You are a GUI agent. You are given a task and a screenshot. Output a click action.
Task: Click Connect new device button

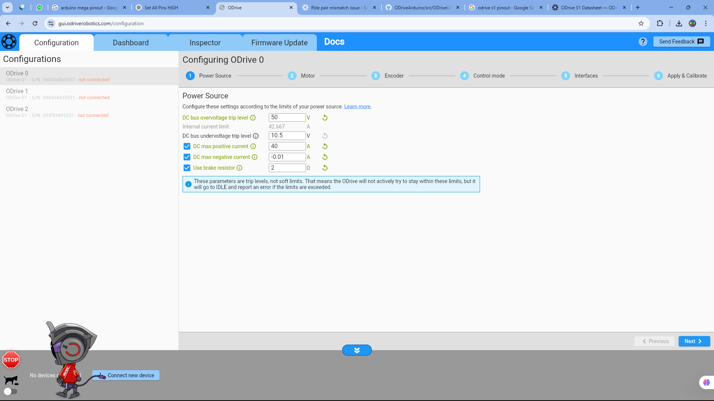coord(126,375)
